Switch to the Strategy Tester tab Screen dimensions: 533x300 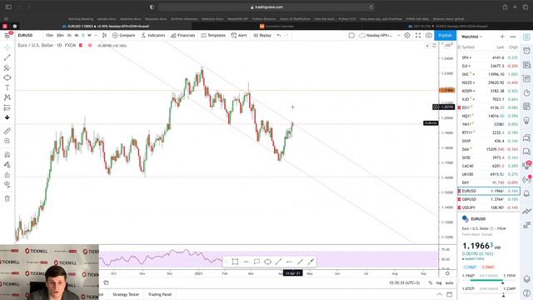126,294
